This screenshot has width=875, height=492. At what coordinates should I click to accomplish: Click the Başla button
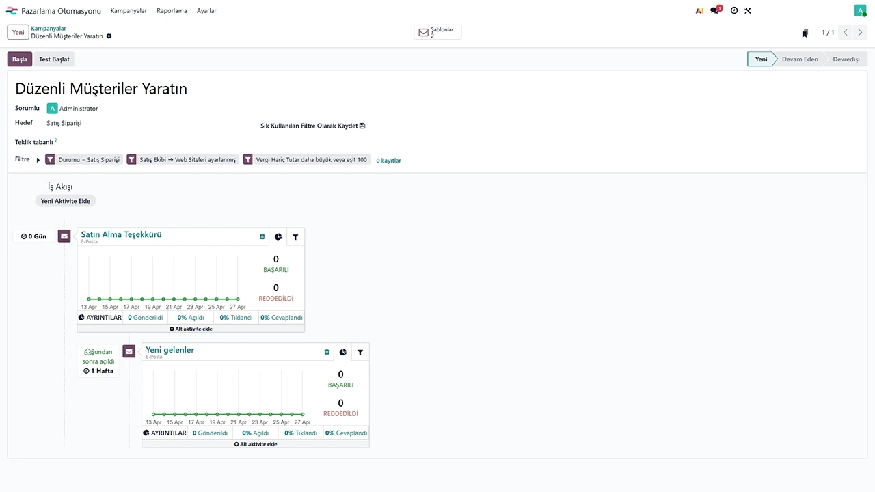[x=20, y=59]
